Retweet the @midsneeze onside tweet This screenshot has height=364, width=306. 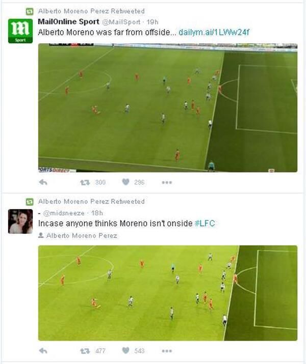pyautogui.click(x=85, y=351)
